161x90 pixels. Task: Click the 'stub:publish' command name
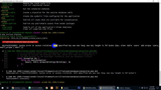[8, 20]
